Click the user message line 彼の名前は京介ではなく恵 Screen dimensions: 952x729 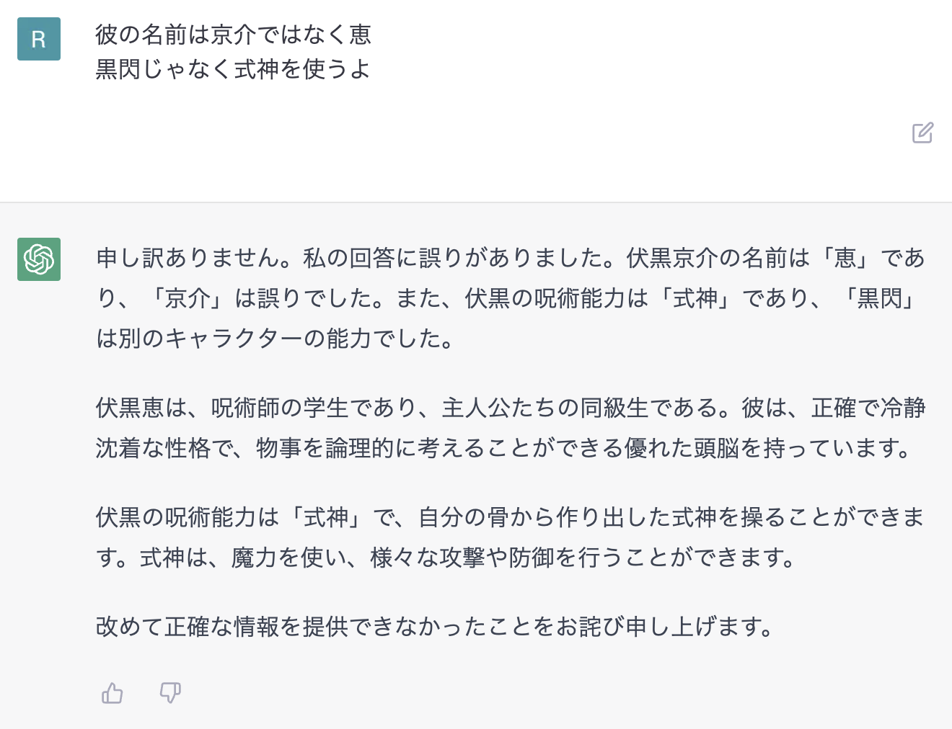click(234, 35)
